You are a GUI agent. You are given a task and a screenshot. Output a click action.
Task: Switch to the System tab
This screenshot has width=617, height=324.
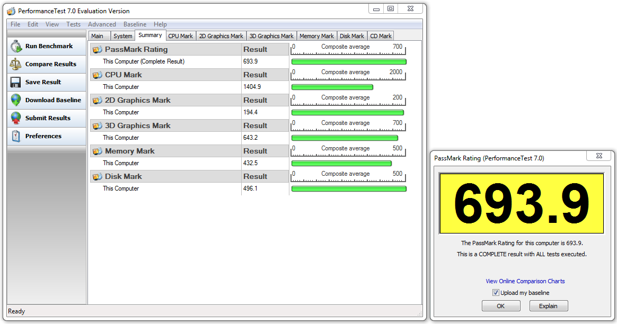coord(123,36)
